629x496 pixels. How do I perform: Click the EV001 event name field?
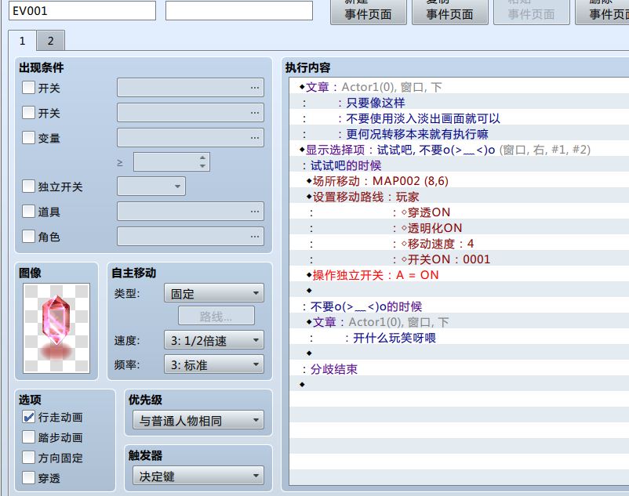pyautogui.click(x=82, y=10)
